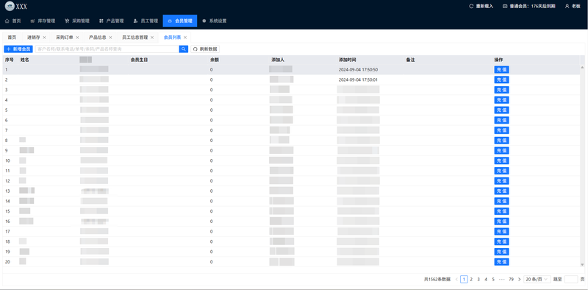Viewport: 588px width, 290px height.
Task: Close the 进销存 tab via its X
Action: (x=44, y=38)
